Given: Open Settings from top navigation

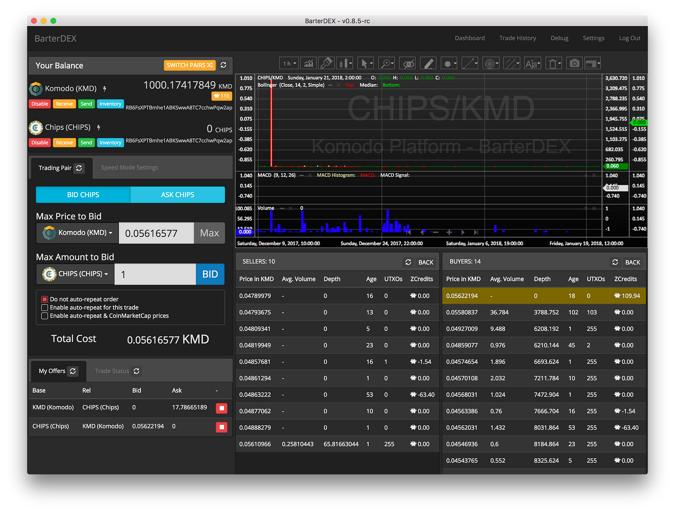Looking at the screenshot, I should tap(594, 38).
